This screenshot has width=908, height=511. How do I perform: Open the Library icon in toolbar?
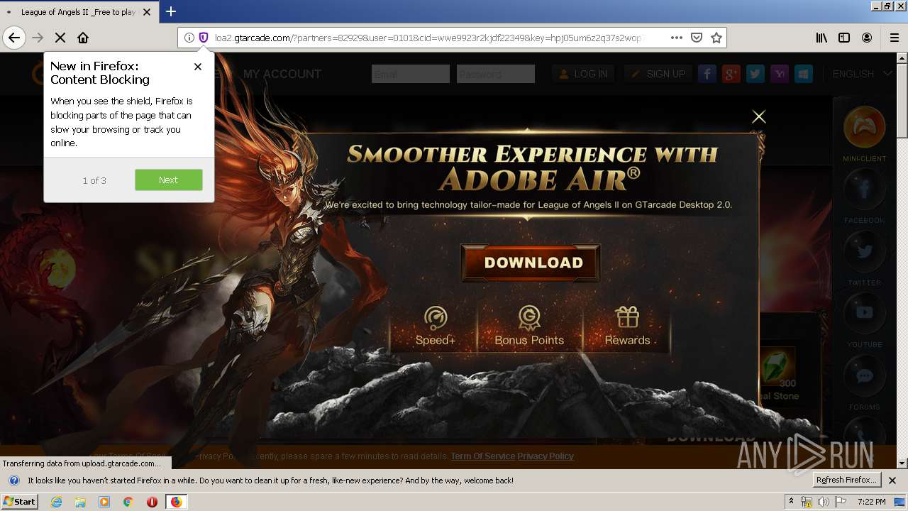pyautogui.click(x=821, y=38)
